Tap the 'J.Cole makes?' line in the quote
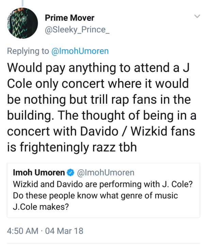This screenshot has height=245, width=207. [x=41, y=207]
